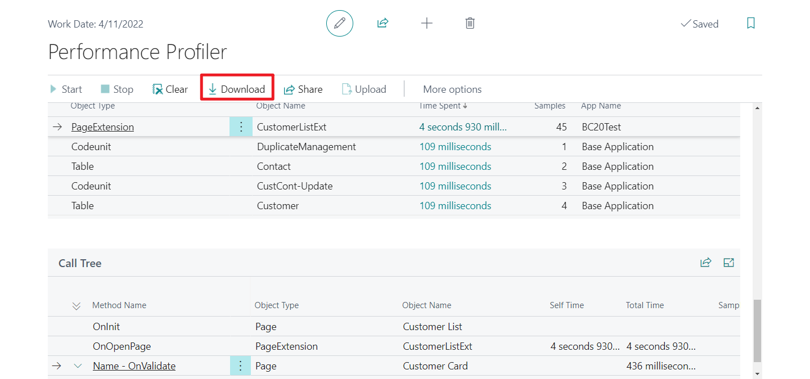Open the ellipsis menu on CustomerListExt row

(241, 127)
